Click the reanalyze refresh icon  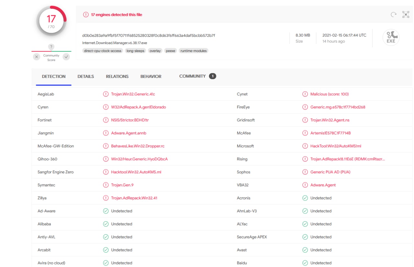(x=393, y=14)
